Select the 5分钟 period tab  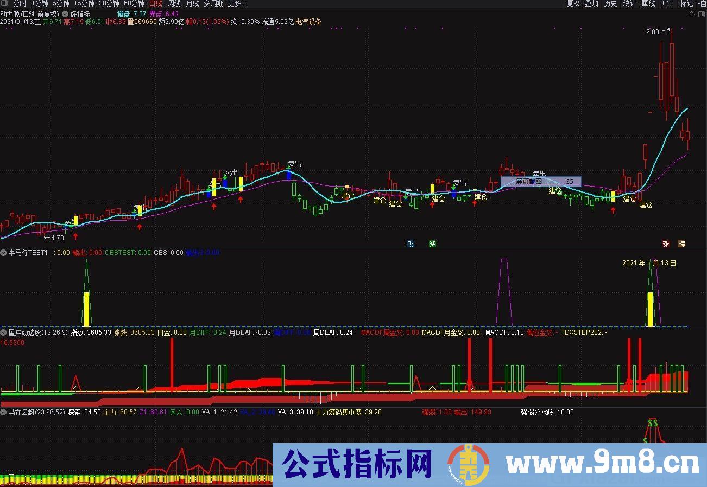pyautogui.click(x=61, y=3)
